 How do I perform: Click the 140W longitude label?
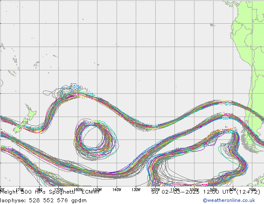[117, 189]
